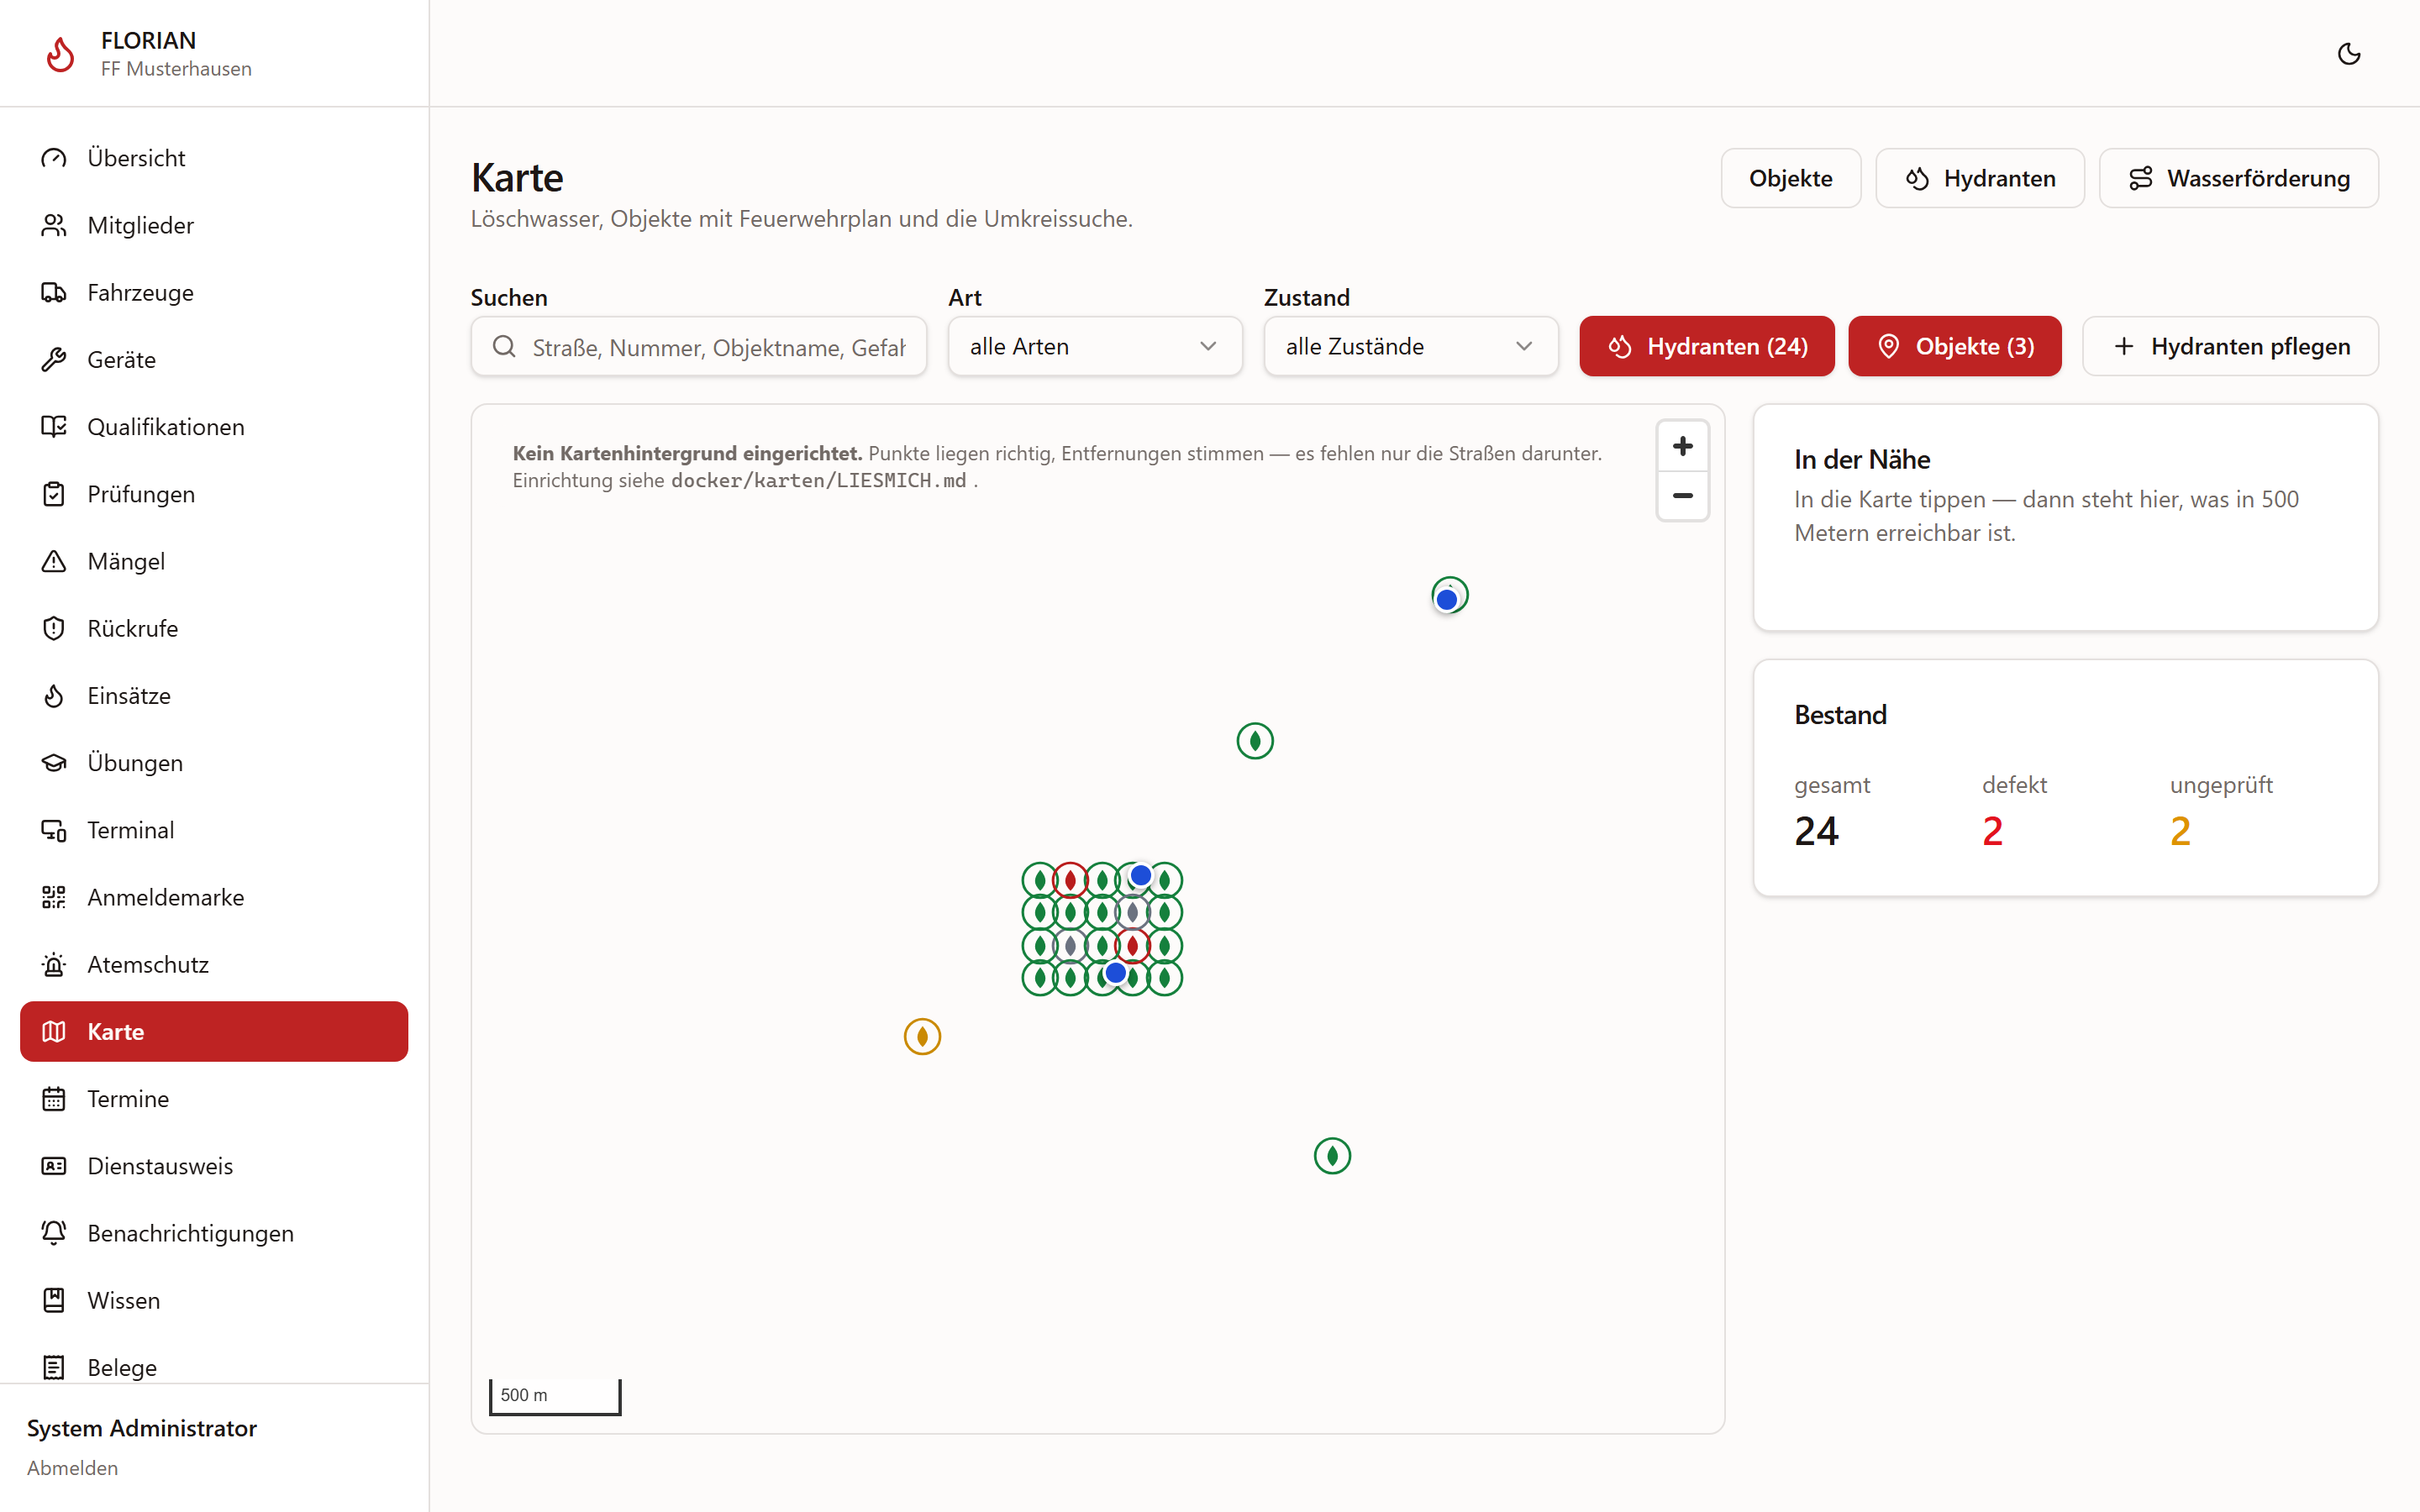2420x1512 pixels.
Task: Open Übungen graduation cap icon
Action: pyautogui.click(x=54, y=762)
